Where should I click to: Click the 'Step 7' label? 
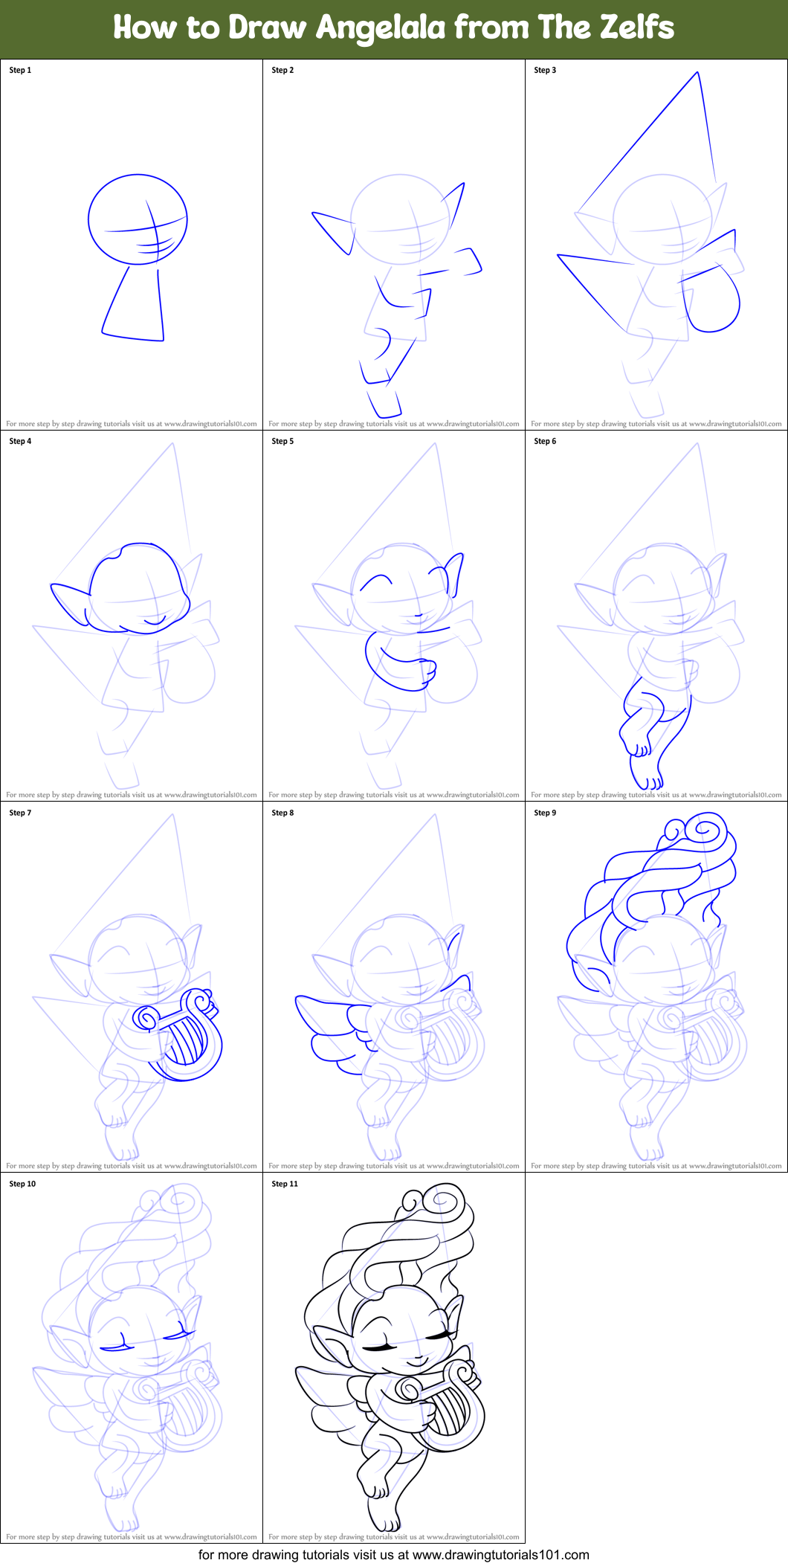point(20,813)
